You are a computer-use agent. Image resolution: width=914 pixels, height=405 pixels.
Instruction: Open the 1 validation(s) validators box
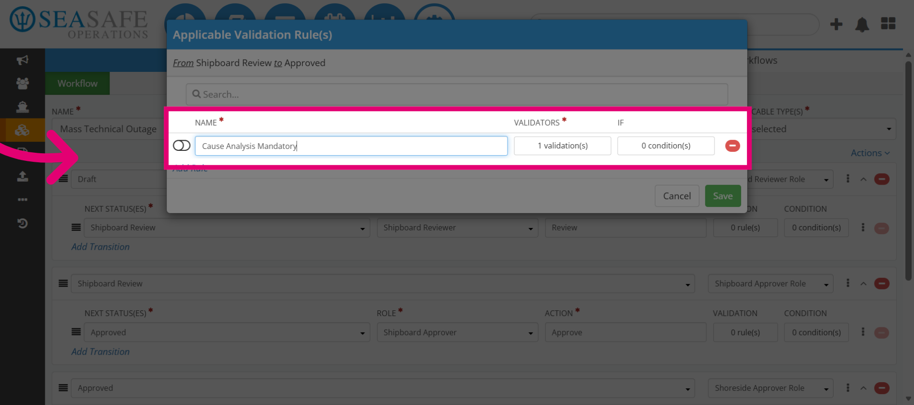coord(562,146)
